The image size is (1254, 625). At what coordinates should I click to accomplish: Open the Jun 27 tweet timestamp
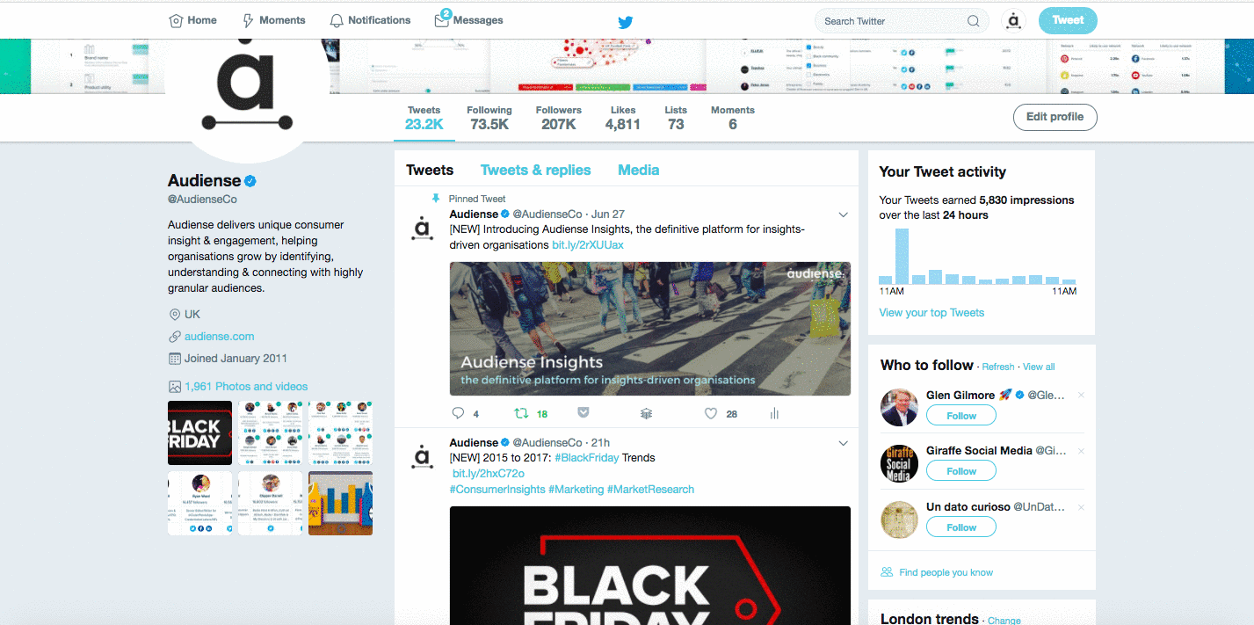608,214
